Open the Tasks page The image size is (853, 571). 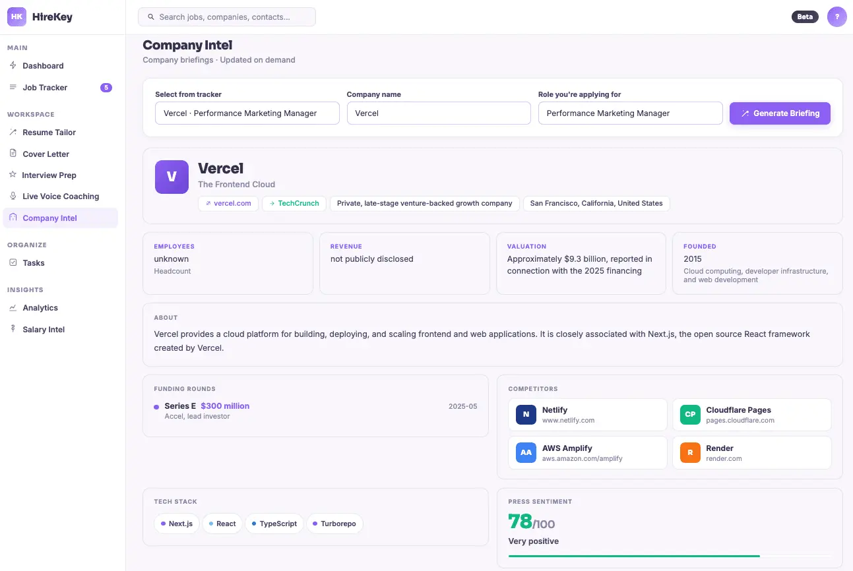tap(61, 262)
